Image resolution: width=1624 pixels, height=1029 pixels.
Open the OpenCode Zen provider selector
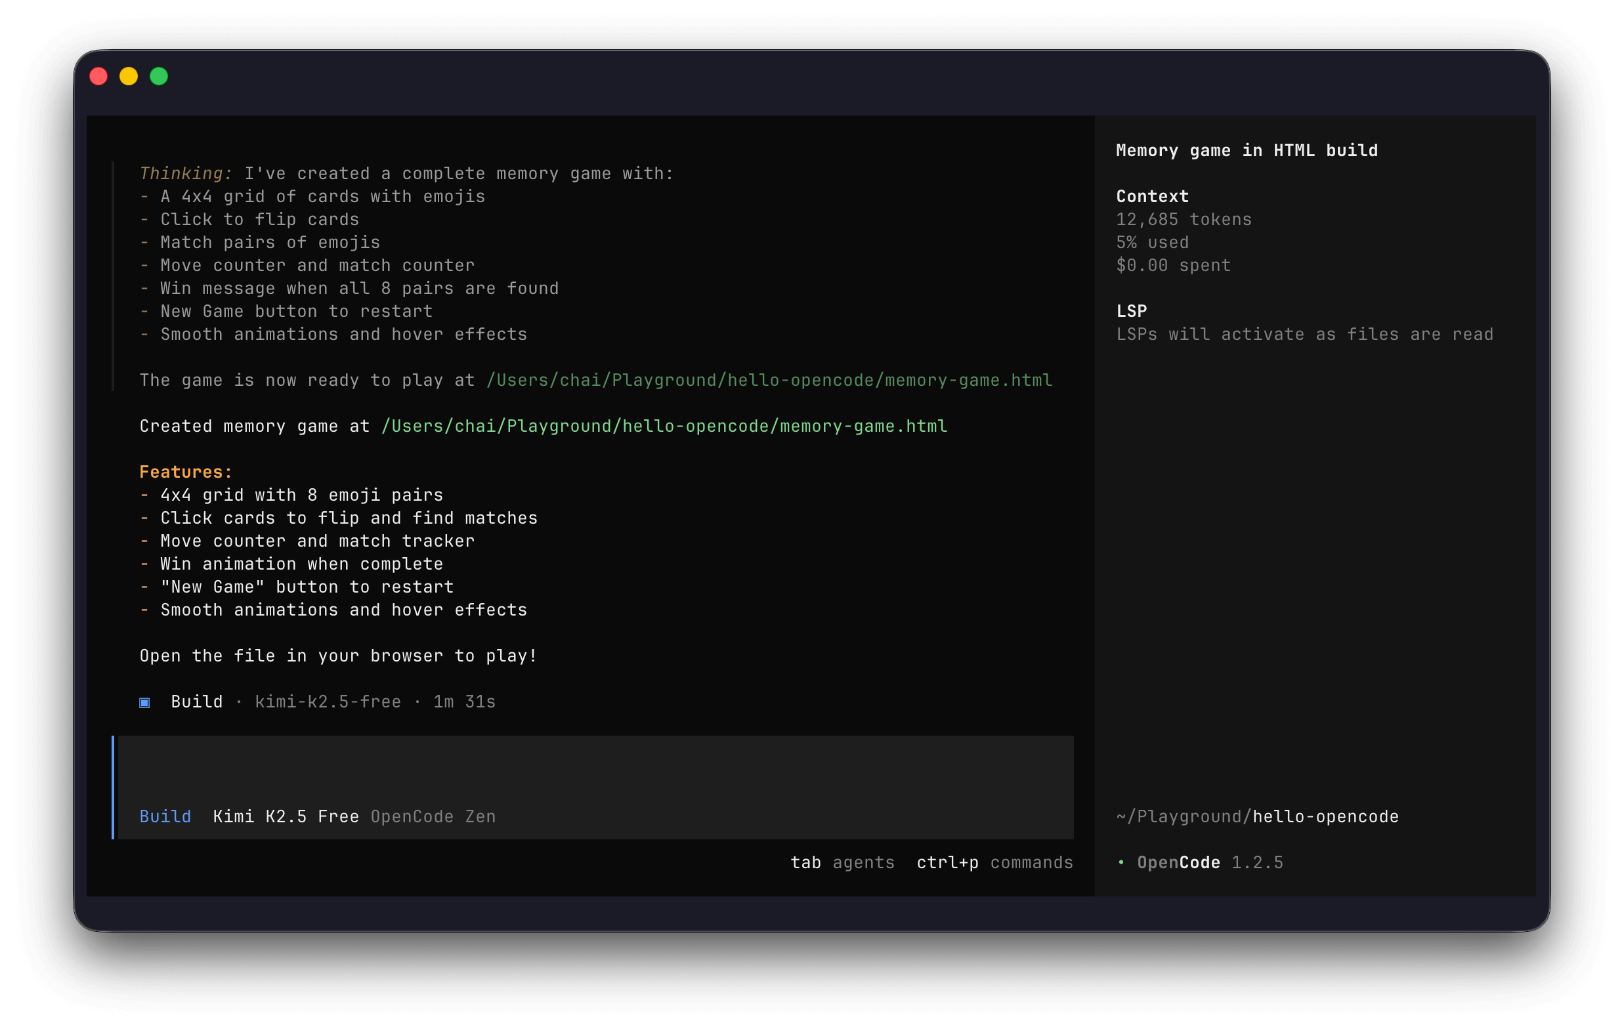[x=434, y=816]
